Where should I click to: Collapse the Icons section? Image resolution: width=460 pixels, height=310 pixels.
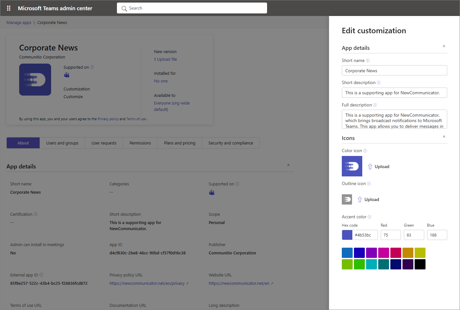444,137
